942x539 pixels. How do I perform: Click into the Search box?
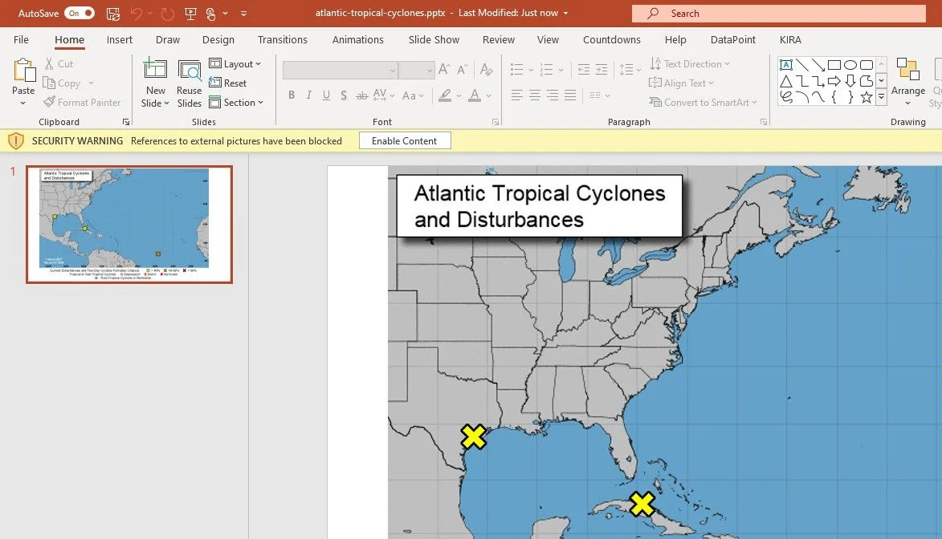[x=779, y=13]
